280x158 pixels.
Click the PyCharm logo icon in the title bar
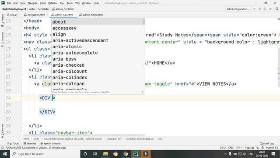pyautogui.click(x=3, y=3)
